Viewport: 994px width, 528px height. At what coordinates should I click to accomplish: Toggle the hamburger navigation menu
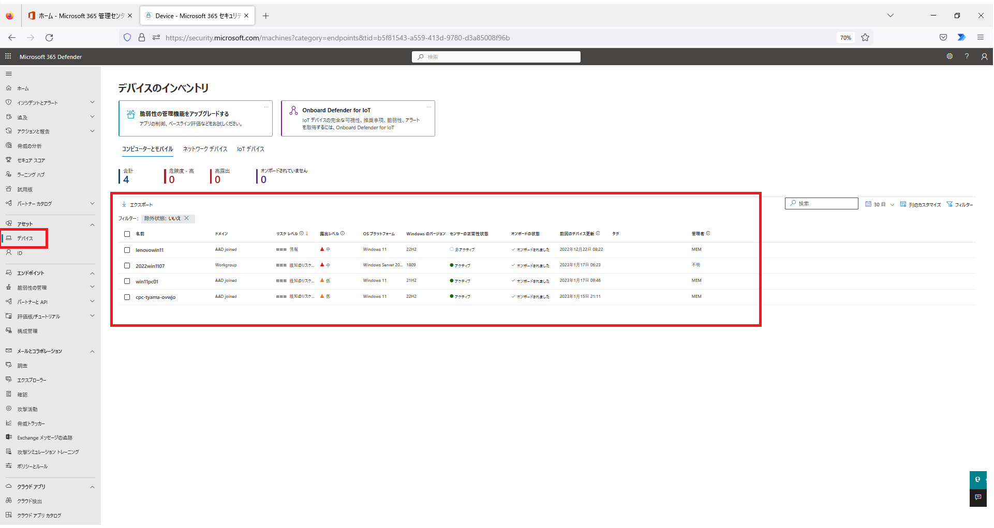pyautogui.click(x=9, y=74)
